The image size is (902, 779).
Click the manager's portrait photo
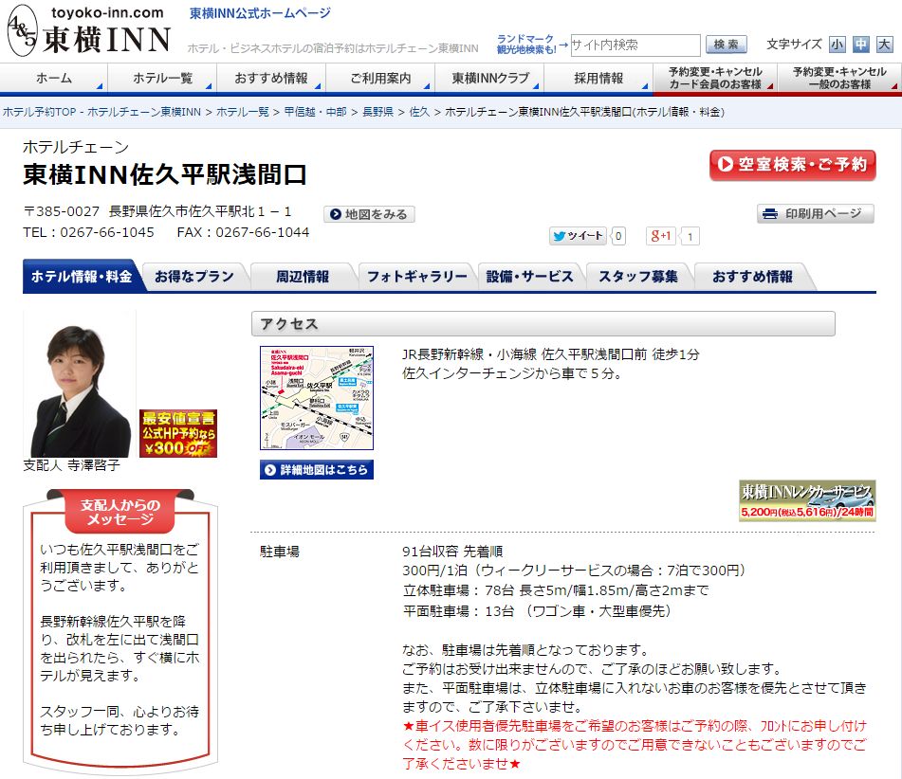[80, 384]
